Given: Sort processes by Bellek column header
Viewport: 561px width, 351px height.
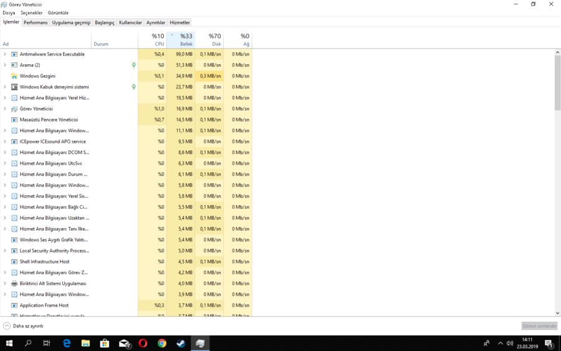Looking at the screenshot, I should click(181, 40).
